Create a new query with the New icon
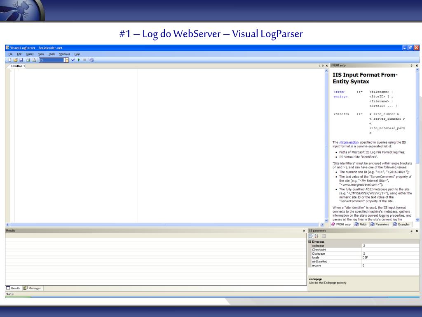422x317 pixels. 10,60
